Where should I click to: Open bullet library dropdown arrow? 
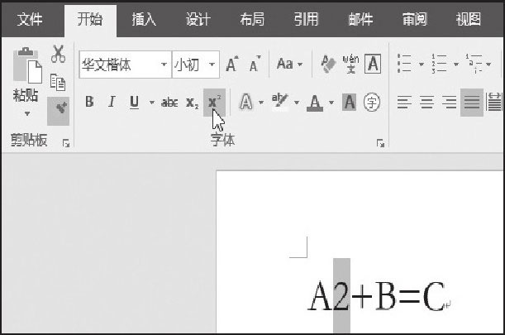tap(422, 64)
